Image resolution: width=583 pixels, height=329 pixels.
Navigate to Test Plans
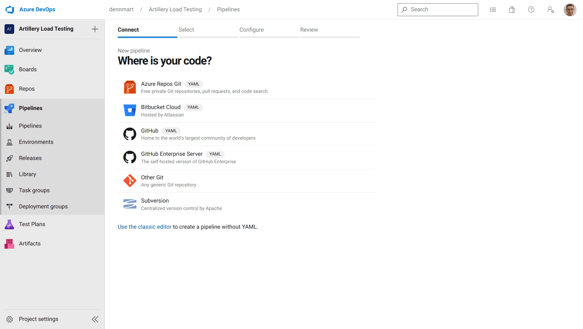[32, 224]
